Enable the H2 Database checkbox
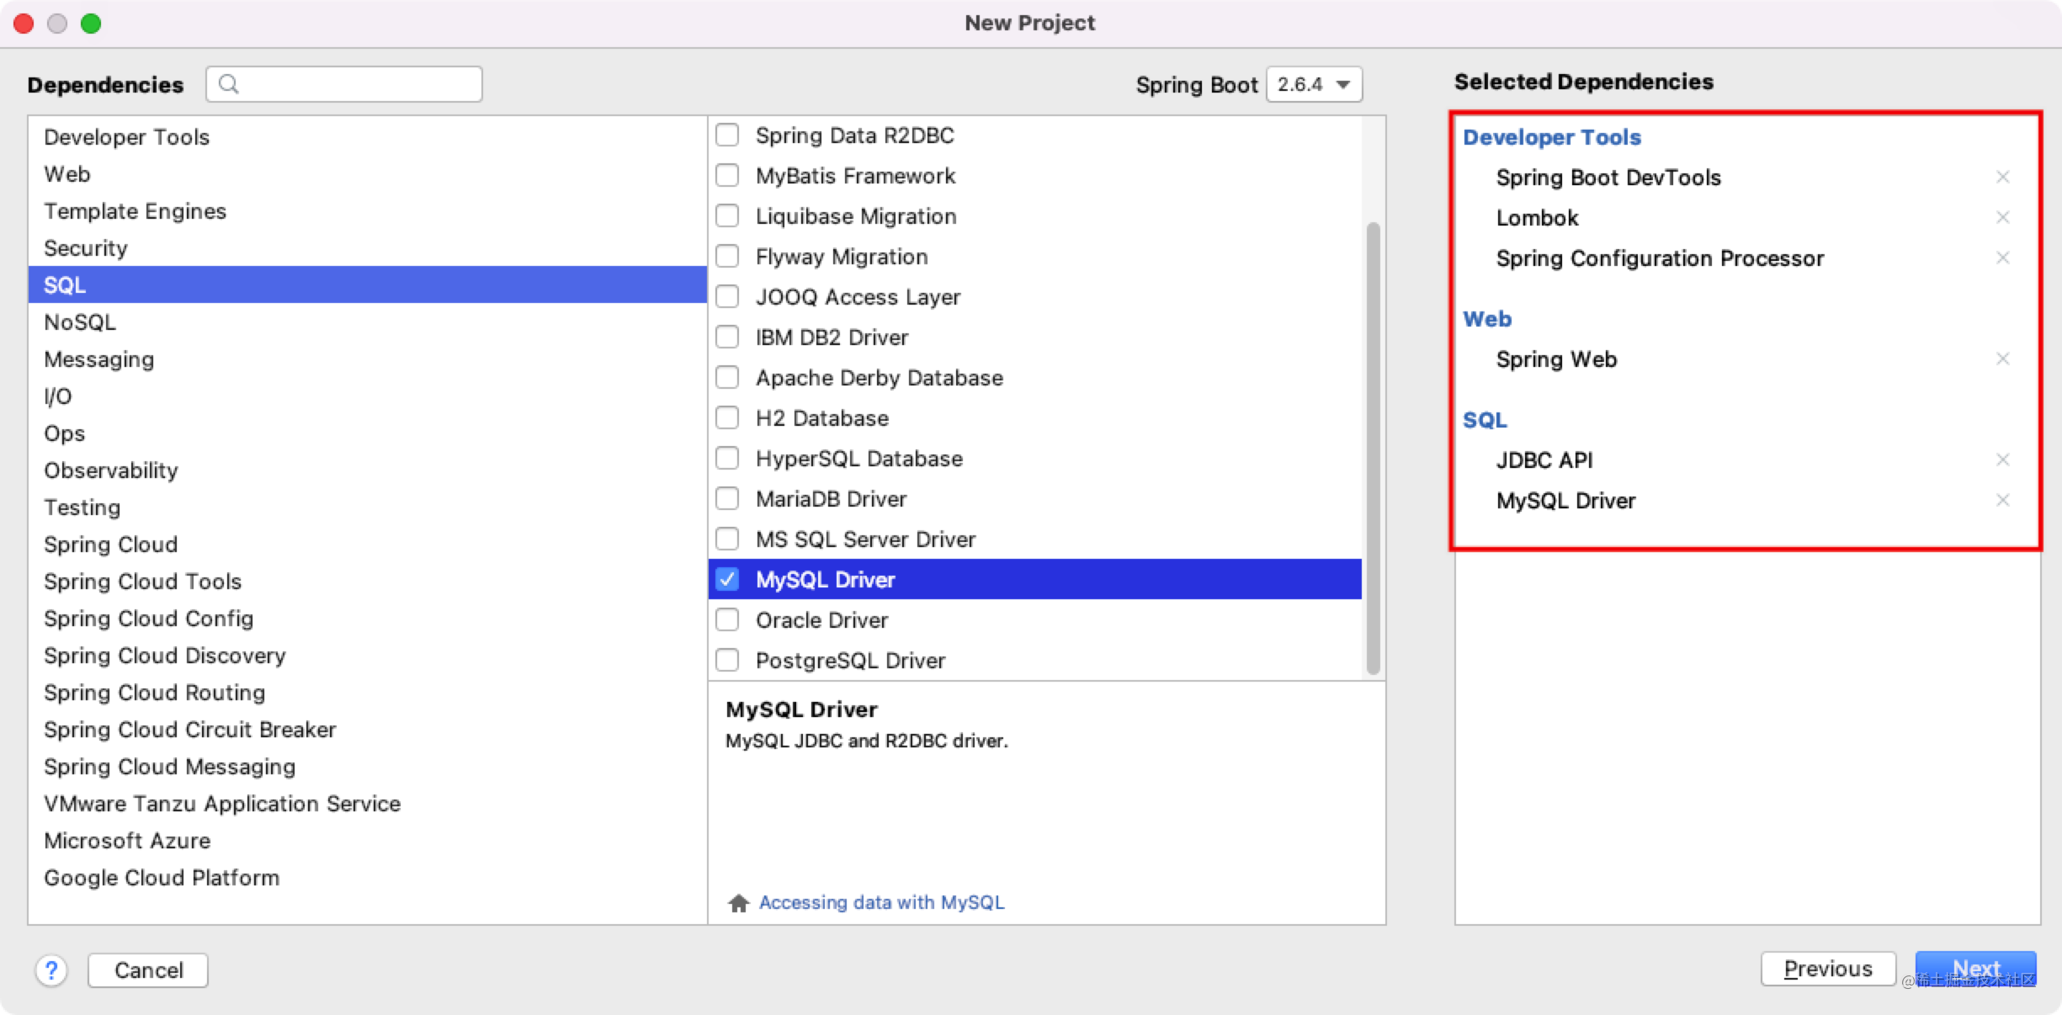The width and height of the screenshot is (2062, 1015). [727, 417]
